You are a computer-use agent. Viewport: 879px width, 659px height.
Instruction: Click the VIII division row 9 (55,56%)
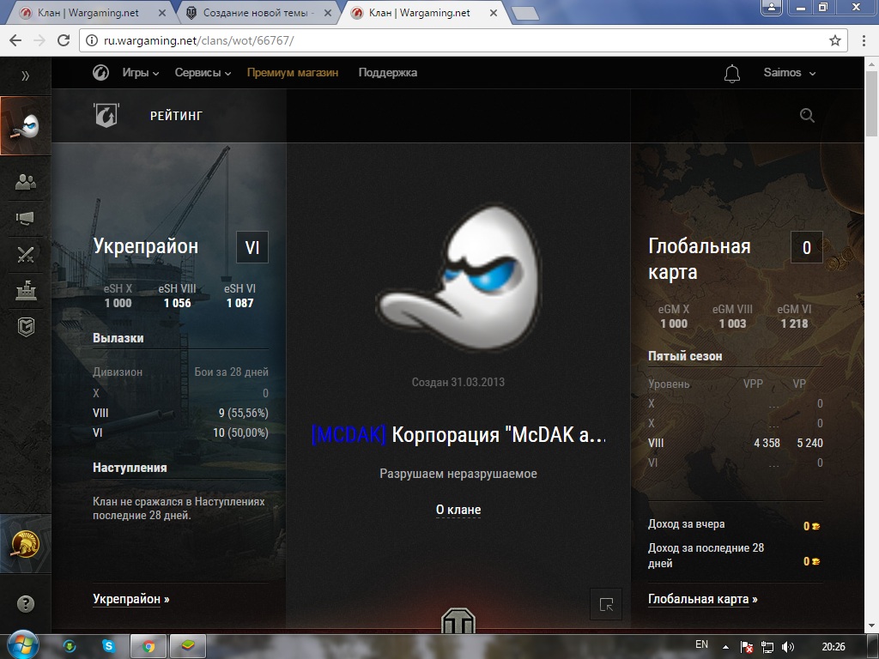pos(180,413)
